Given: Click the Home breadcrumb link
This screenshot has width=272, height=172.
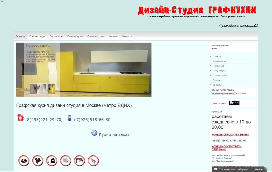Looking at the screenshot, I should click(214, 49).
